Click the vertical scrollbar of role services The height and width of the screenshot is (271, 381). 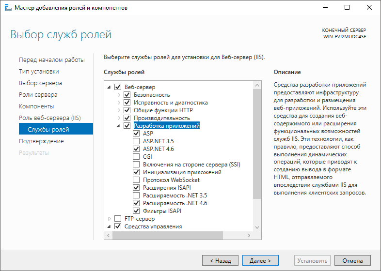[257, 145]
